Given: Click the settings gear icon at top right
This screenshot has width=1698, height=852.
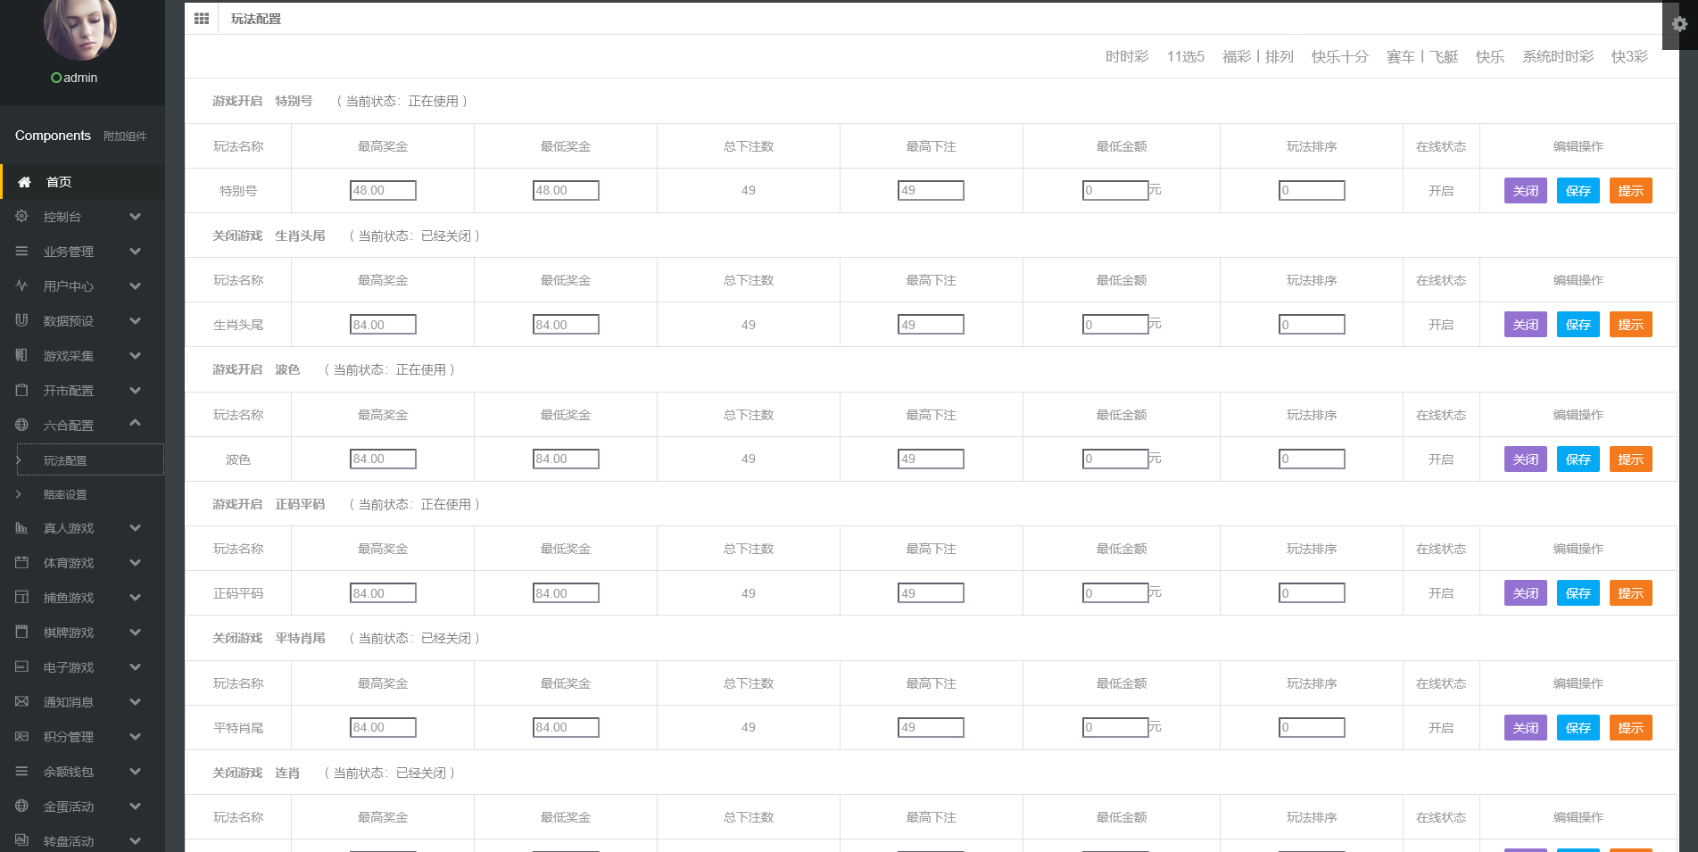Looking at the screenshot, I should [x=1679, y=24].
